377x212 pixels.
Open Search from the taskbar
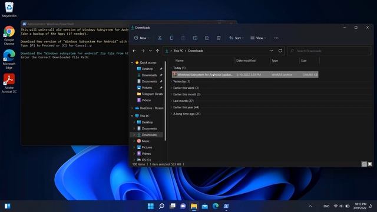[x=161, y=206]
